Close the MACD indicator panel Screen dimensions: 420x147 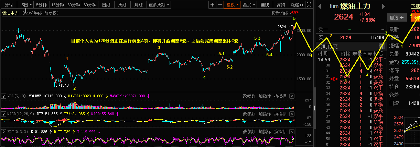(292, 114)
